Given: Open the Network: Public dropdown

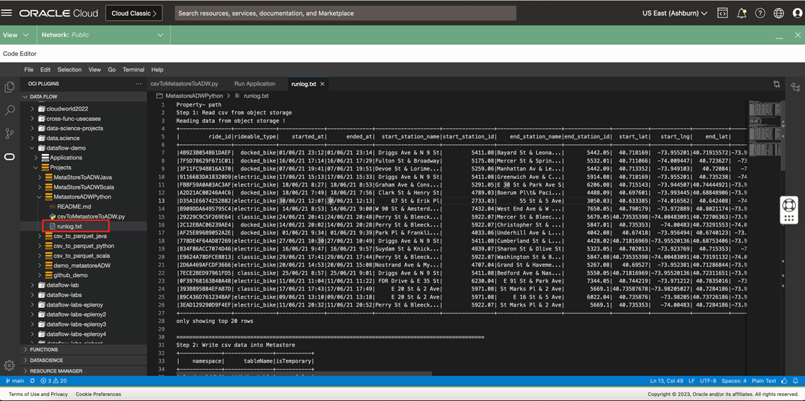Looking at the screenshot, I should pyautogui.click(x=103, y=35).
